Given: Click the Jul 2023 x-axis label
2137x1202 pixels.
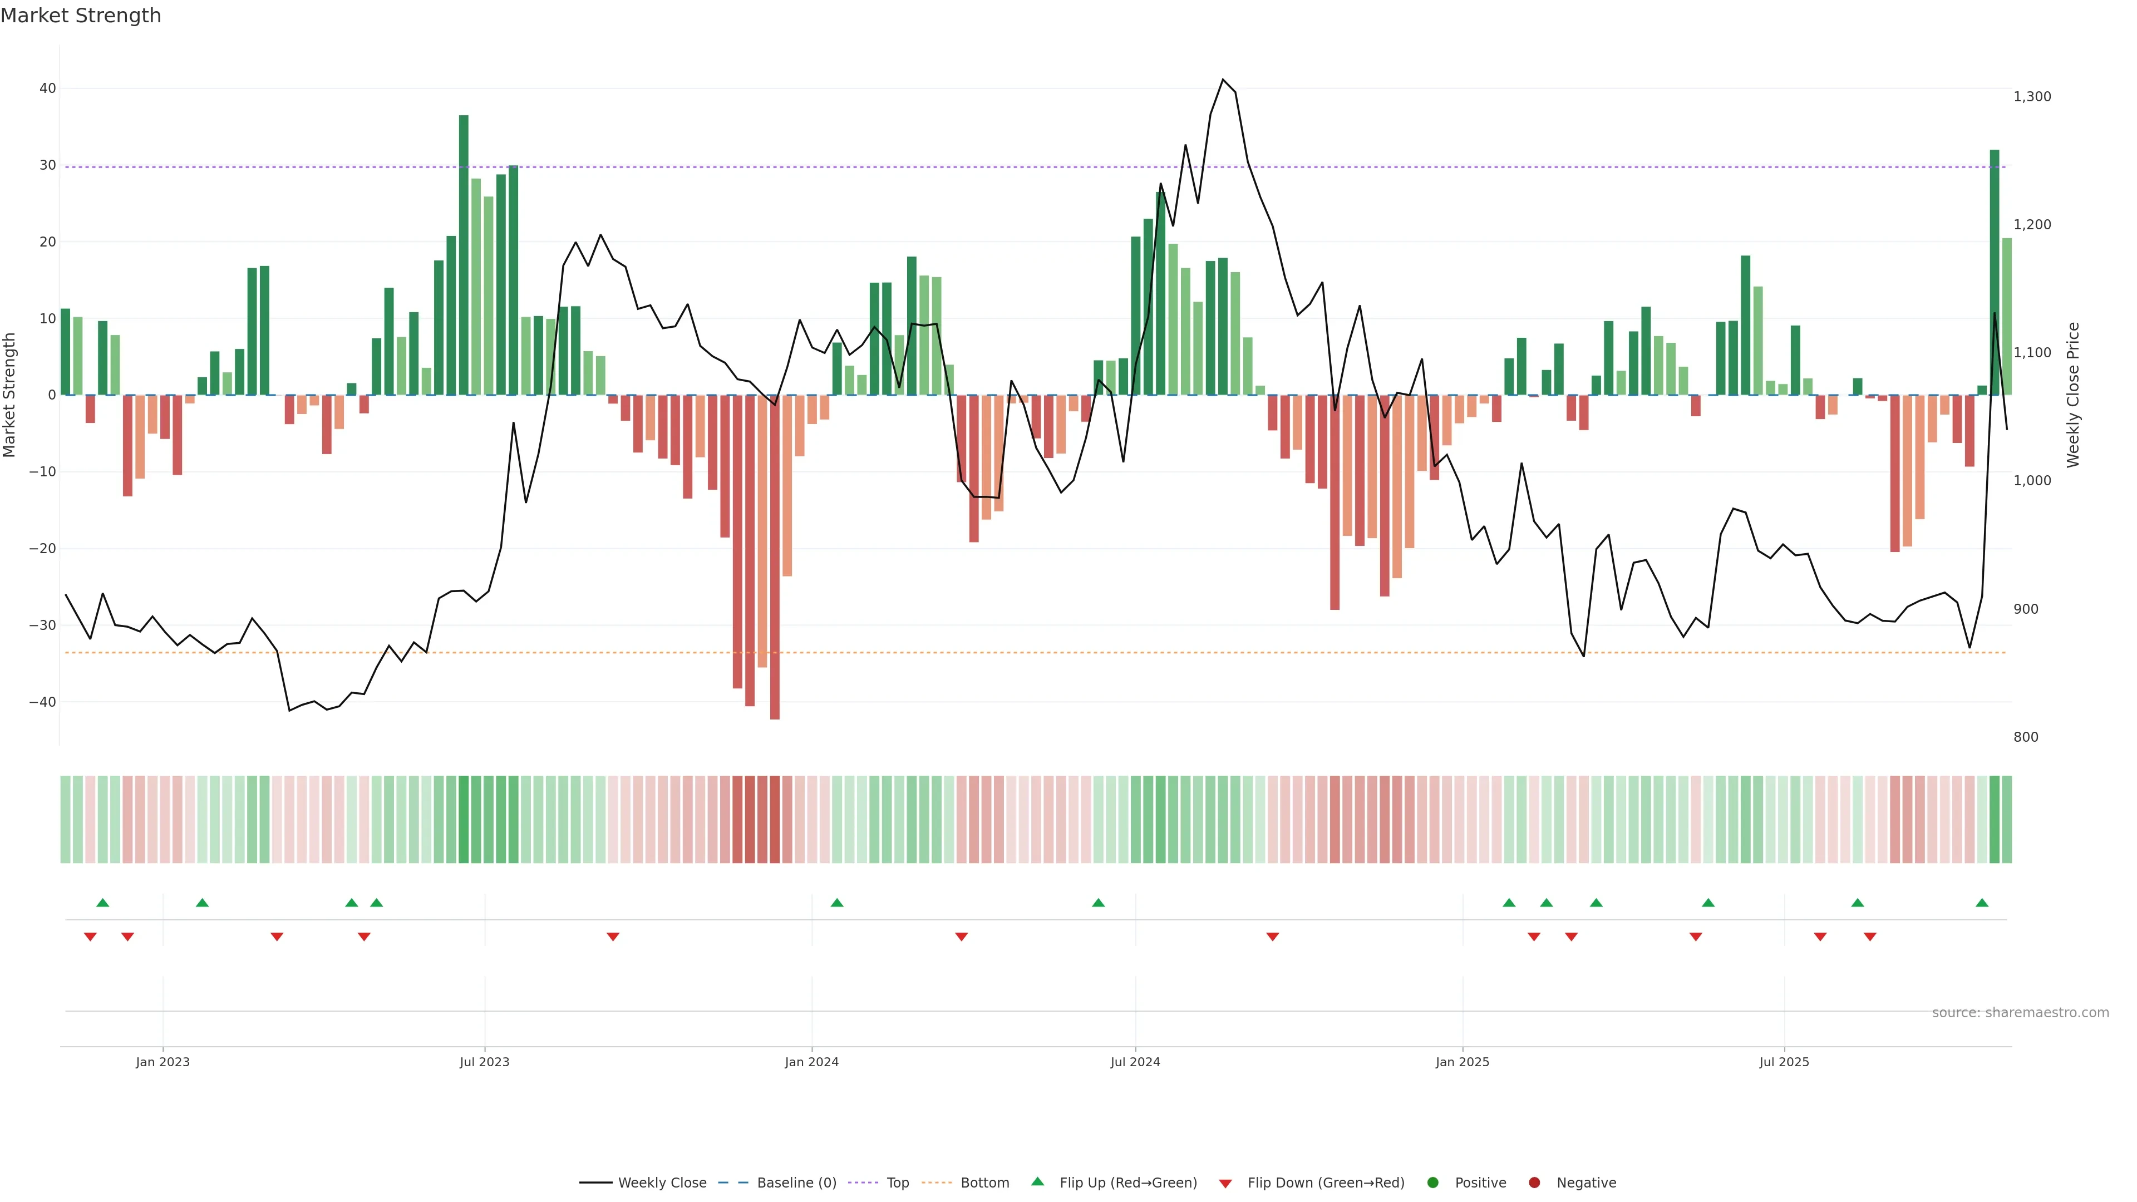Looking at the screenshot, I should [x=485, y=1062].
